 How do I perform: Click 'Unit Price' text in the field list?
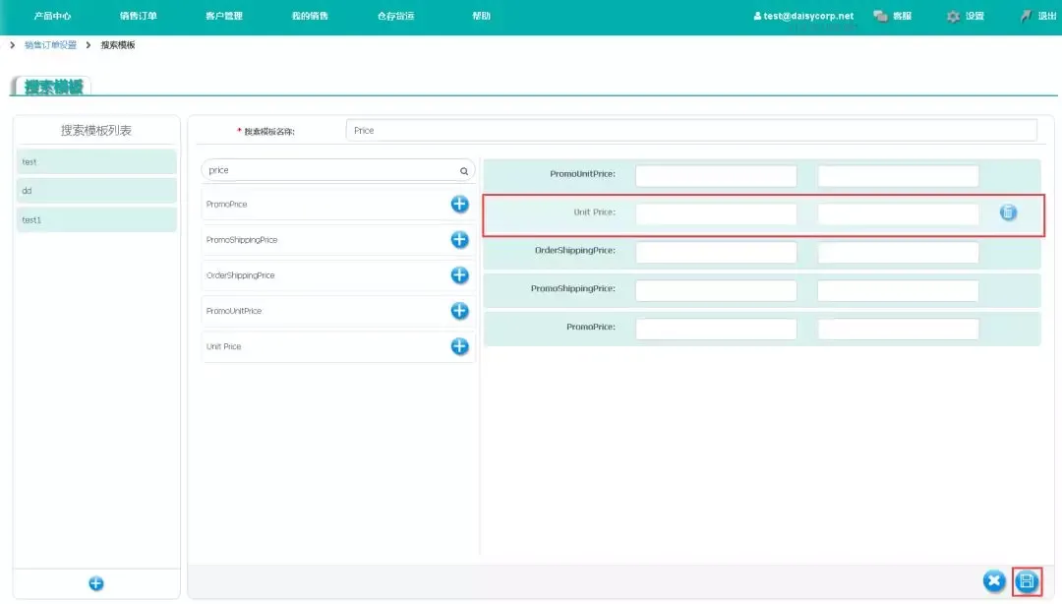click(x=223, y=346)
